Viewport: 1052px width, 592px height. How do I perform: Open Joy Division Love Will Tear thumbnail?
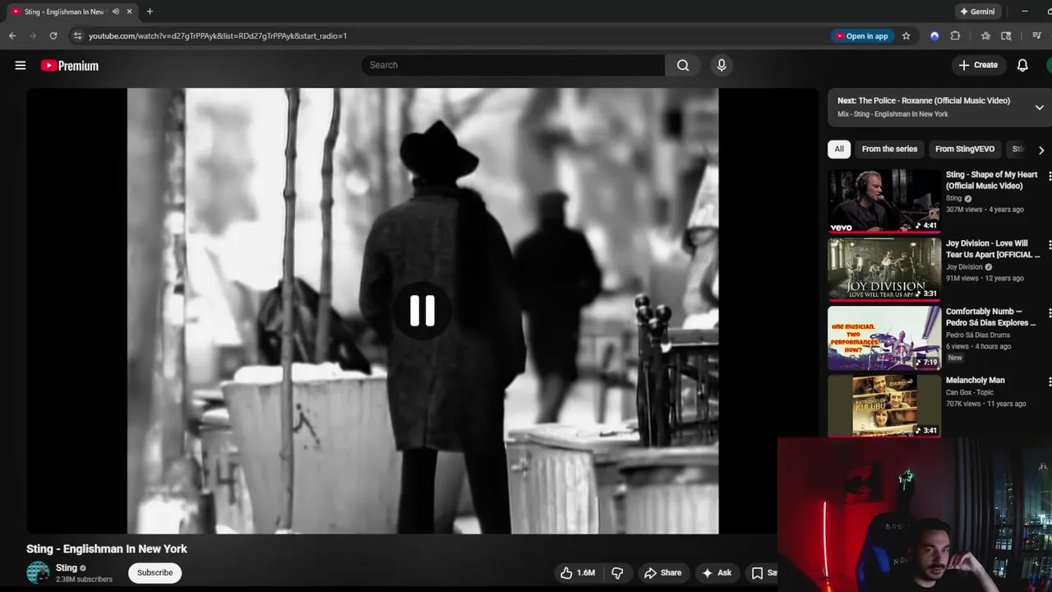884,269
